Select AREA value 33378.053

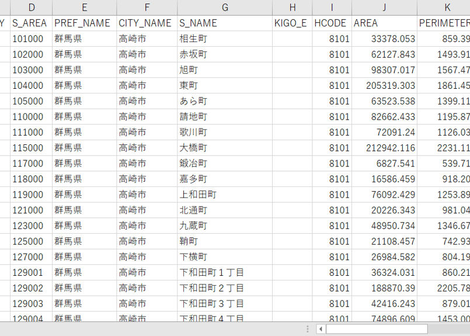point(384,39)
